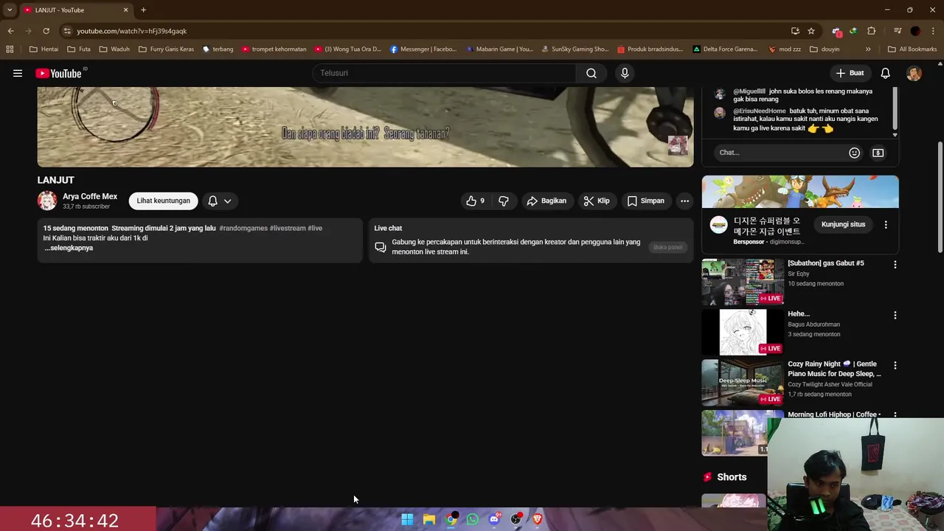Open OBS Studio from taskbar

tap(516, 519)
